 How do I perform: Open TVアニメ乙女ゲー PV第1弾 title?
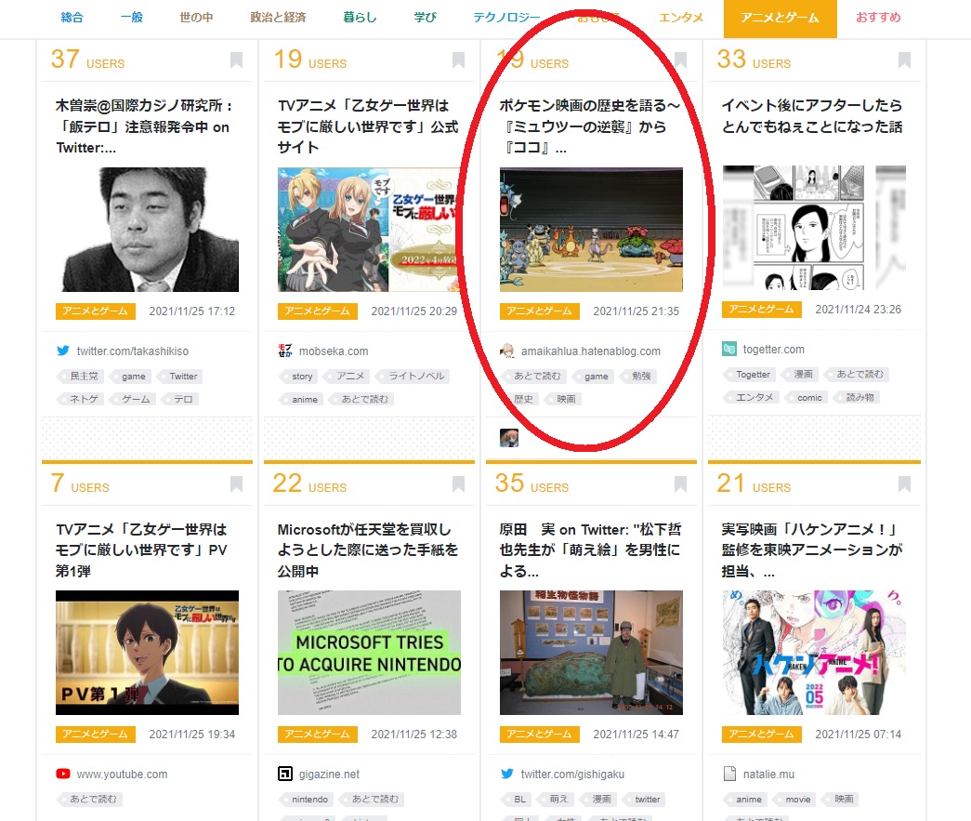tap(142, 550)
